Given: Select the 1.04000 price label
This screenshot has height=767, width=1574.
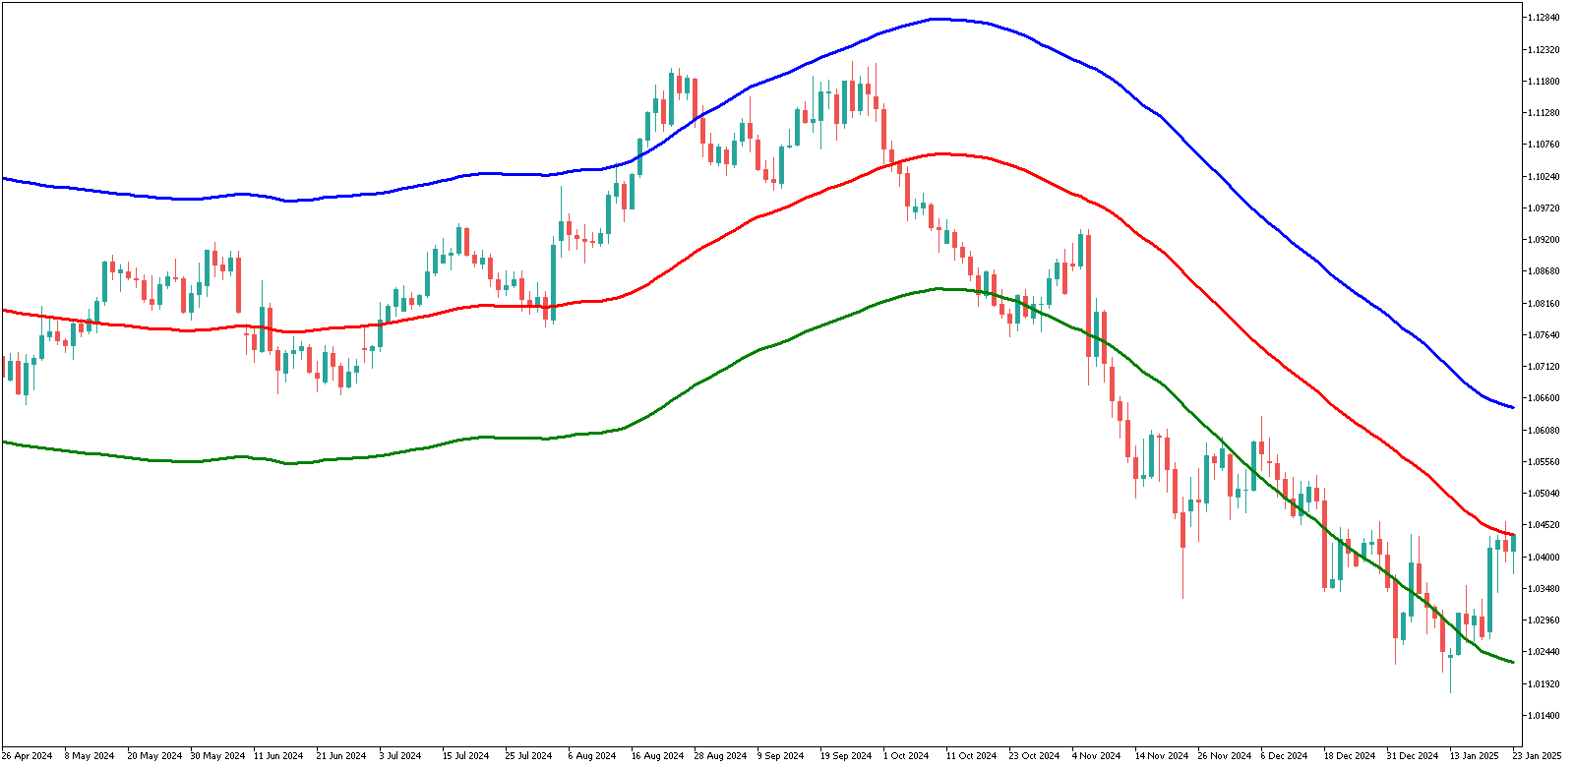Looking at the screenshot, I should click(1544, 557).
